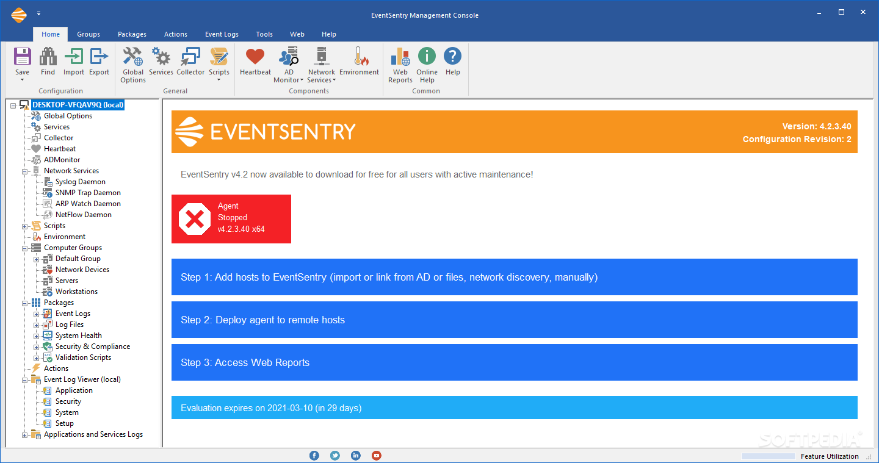Select SNMP Trap Daemon in the tree

tap(88, 193)
